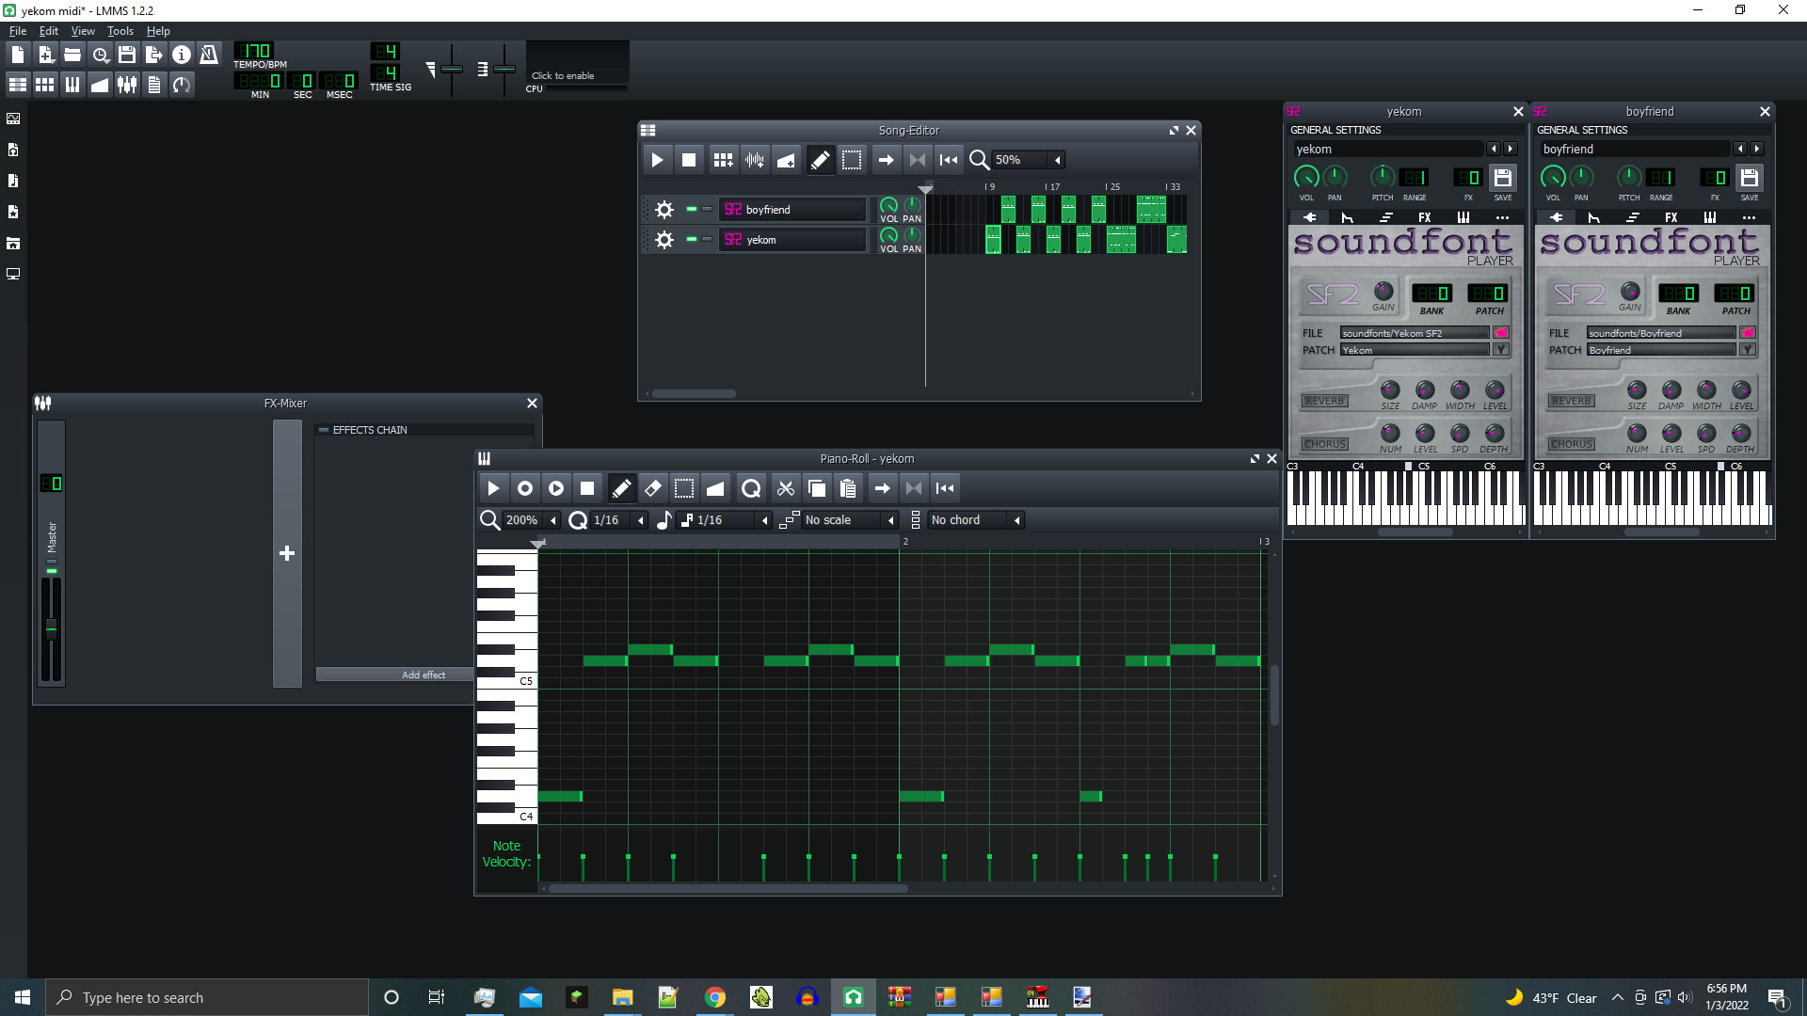Click the Cut icon in Piano Roll toolbar
1807x1016 pixels.
(785, 487)
